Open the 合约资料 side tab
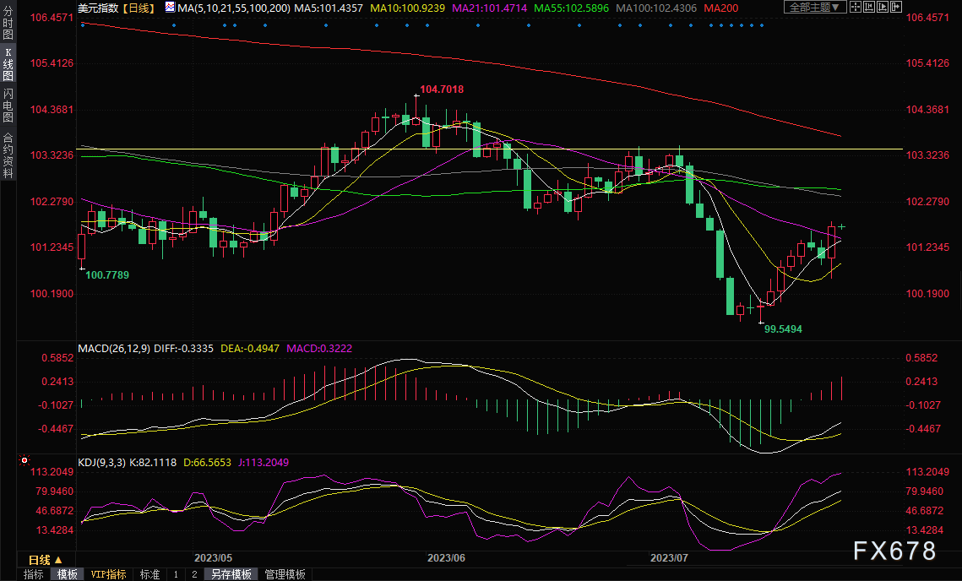The height and width of the screenshot is (581, 962). [8, 155]
